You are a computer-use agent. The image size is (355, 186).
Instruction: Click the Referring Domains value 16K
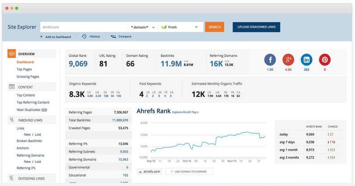[216, 64]
